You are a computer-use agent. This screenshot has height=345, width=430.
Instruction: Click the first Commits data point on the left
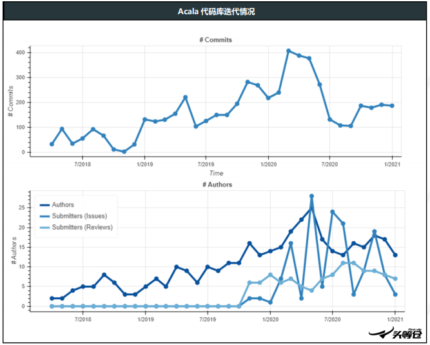click(52, 144)
